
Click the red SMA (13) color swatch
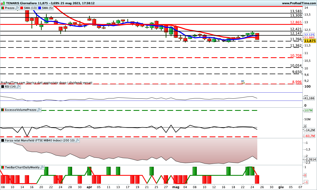[x=22, y=8]
